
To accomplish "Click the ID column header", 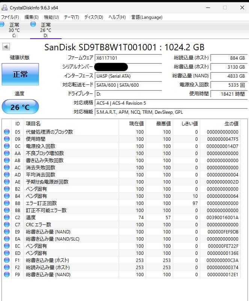I will click(18, 123).
